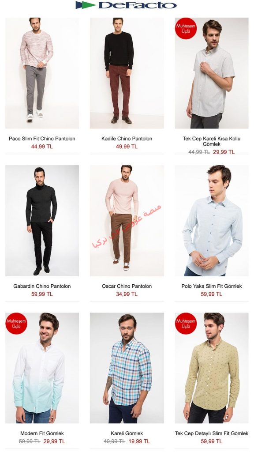
Task: Open Oscar Chino Pantolon product image
Action: (127, 221)
